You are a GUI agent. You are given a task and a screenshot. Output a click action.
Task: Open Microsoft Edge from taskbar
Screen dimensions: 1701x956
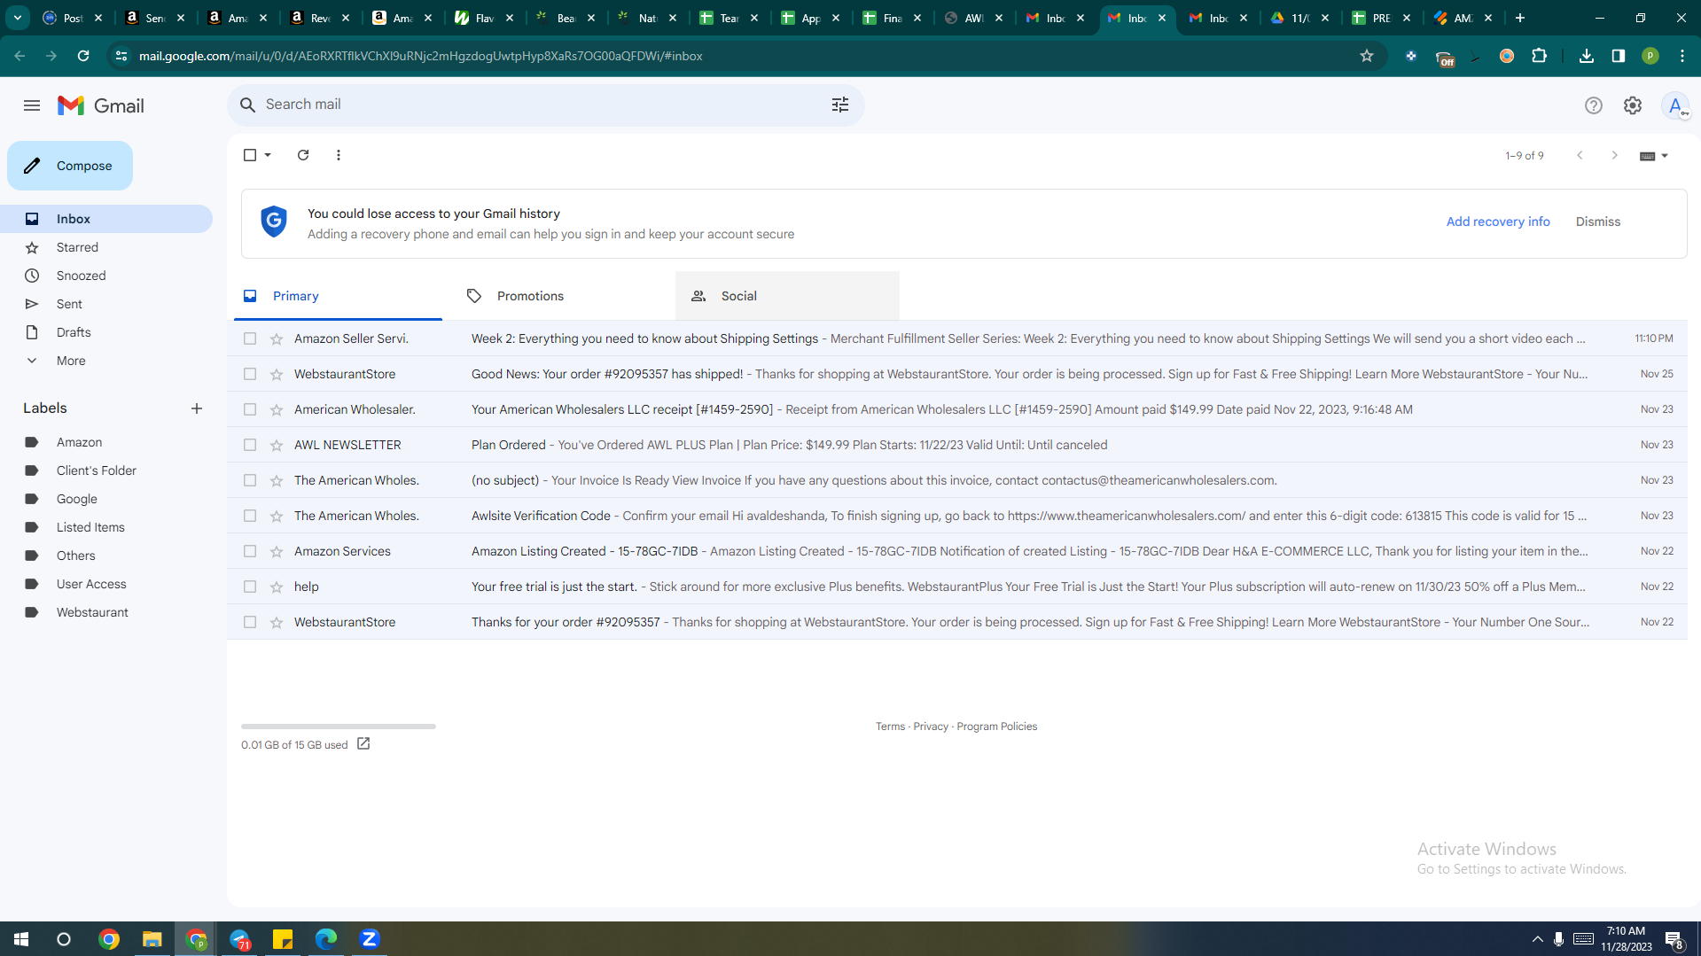(326, 939)
